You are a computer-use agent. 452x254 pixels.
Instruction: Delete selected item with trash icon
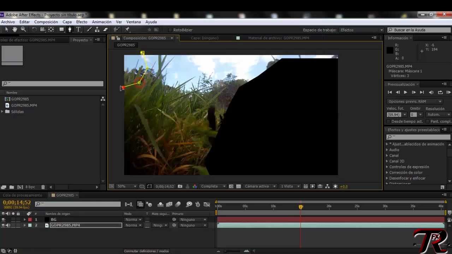pyautogui.click(x=43, y=187)
